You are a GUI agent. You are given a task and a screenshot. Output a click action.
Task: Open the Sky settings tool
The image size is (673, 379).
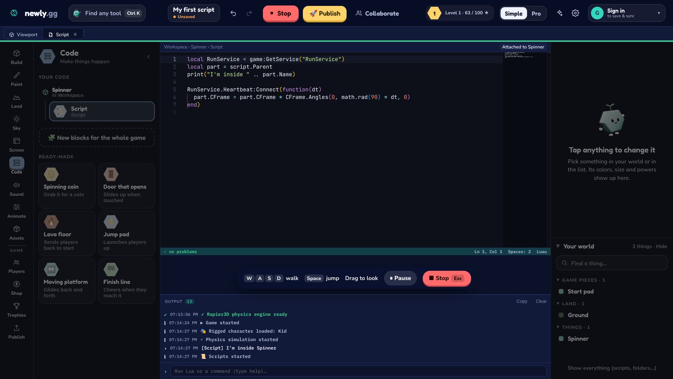[x=16, y=123]
